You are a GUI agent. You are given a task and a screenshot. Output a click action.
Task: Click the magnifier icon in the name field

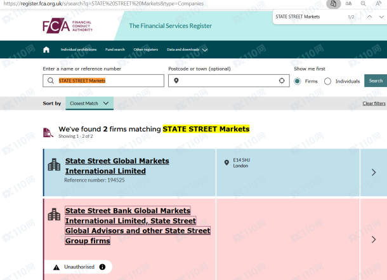tap(51, 81)
